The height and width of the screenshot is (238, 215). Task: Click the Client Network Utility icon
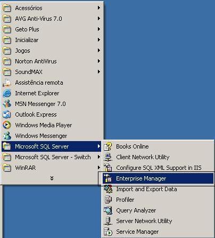108,157
